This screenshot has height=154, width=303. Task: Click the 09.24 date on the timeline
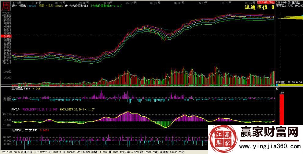coord(58,2)
